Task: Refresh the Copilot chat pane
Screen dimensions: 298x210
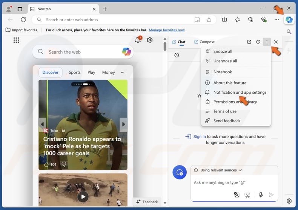Action: coord(258,42)
